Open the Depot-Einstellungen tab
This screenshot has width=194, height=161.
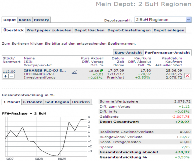(x=129, y=30)
